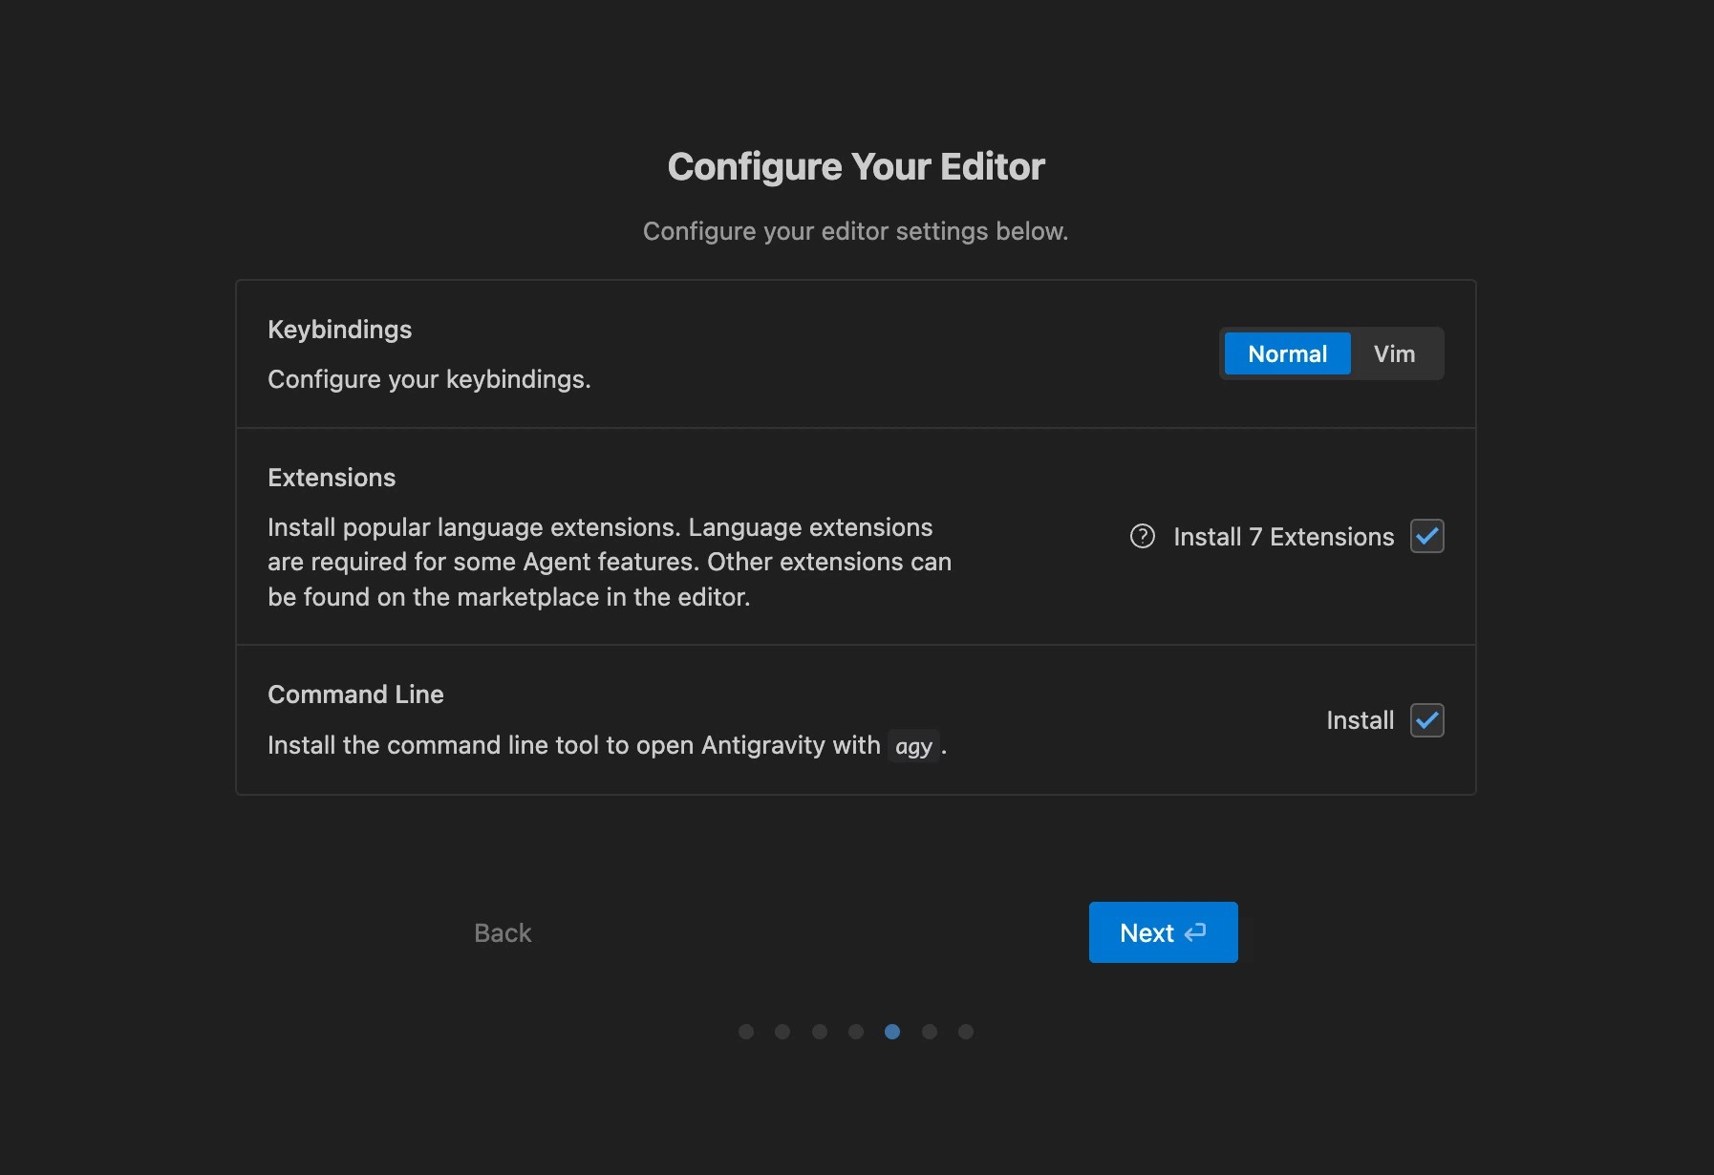Click the return arrow icon inside the Next button
Image resolution: width=1714 pixels, height=1175 pixels.
click(x=1195, y=931)
